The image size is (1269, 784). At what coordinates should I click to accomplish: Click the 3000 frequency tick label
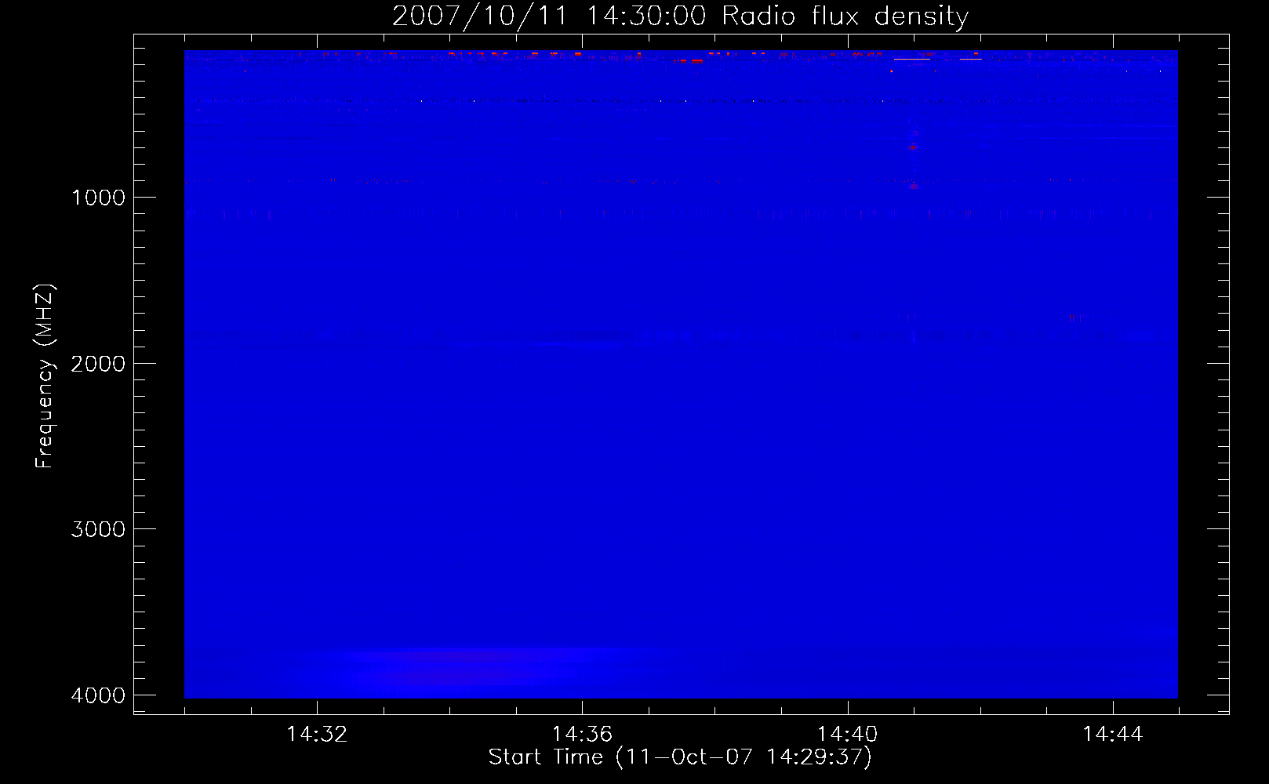(99, 529)
